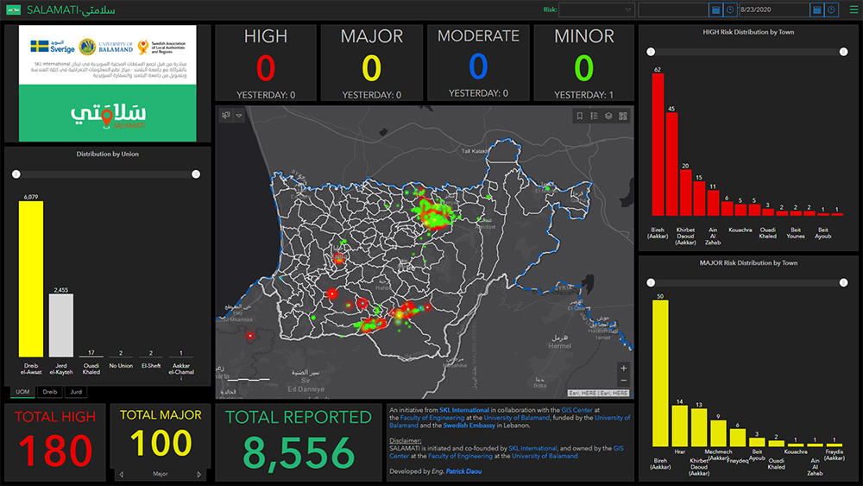
Task: Open the basemap gallery grid
Action: click(x=623, y=116)
